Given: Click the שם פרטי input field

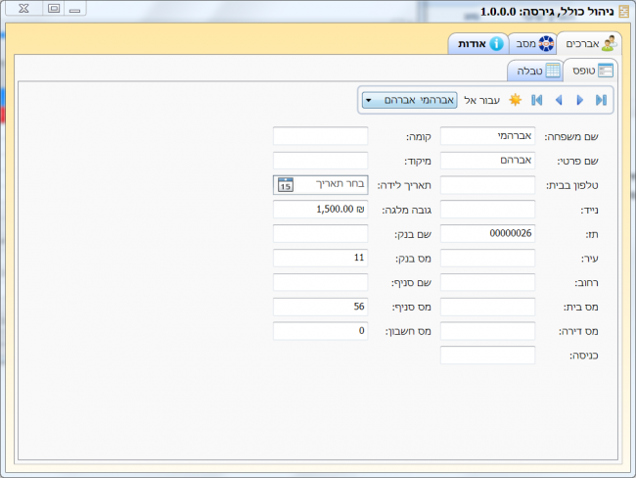Looking at the screenshot, I should coord(487,161).
